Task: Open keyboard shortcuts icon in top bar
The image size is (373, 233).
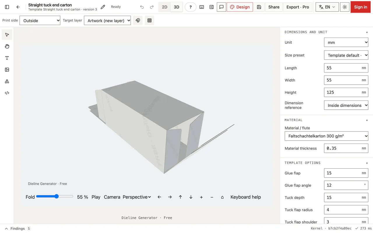Action: pyautogui.click(x=202, y=7)
